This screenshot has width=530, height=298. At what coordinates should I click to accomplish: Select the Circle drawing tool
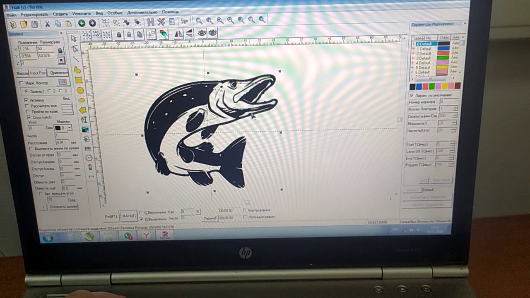(x=80, y=90)
